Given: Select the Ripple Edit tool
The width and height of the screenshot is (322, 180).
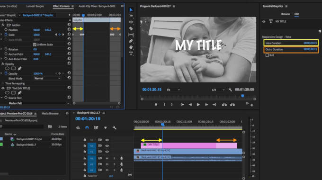Looking at the screenshot, I should click(x=131, y=22).
